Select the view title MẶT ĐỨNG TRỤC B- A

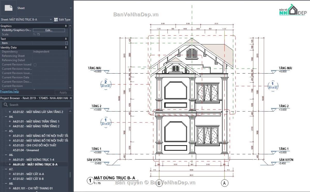pos(115,178)
